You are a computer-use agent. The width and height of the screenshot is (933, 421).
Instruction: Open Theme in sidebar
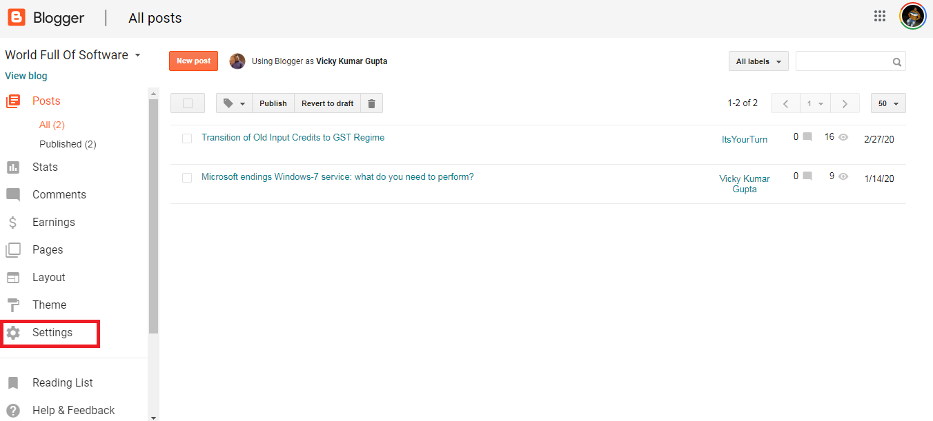pyautogui.click(x=50, y=305)
